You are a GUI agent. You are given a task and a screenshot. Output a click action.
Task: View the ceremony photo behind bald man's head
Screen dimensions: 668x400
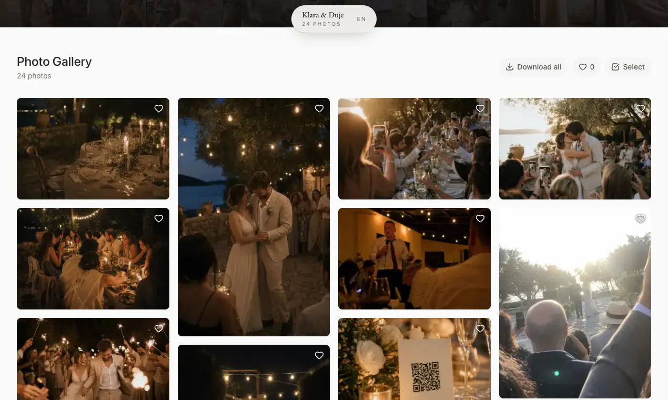575,303
